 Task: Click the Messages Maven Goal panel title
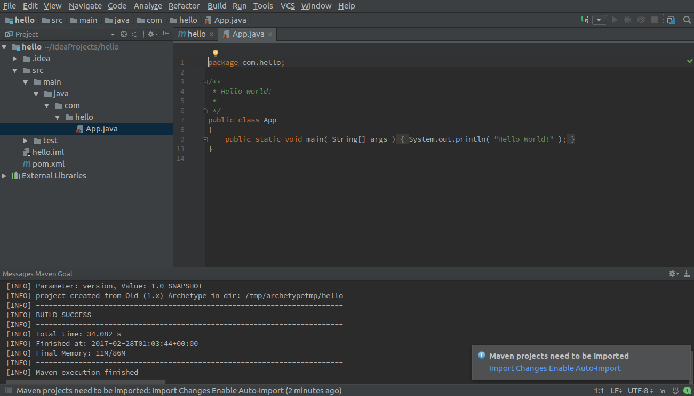(37, 274)
